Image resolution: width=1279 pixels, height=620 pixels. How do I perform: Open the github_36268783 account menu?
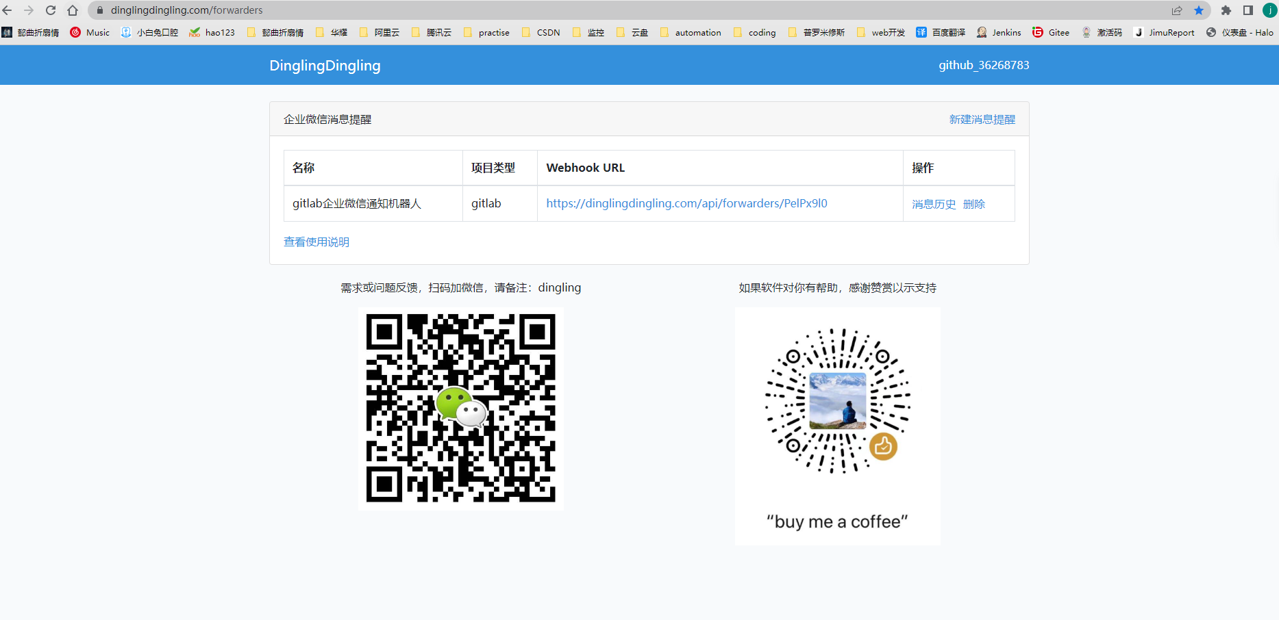pos(984,65)
